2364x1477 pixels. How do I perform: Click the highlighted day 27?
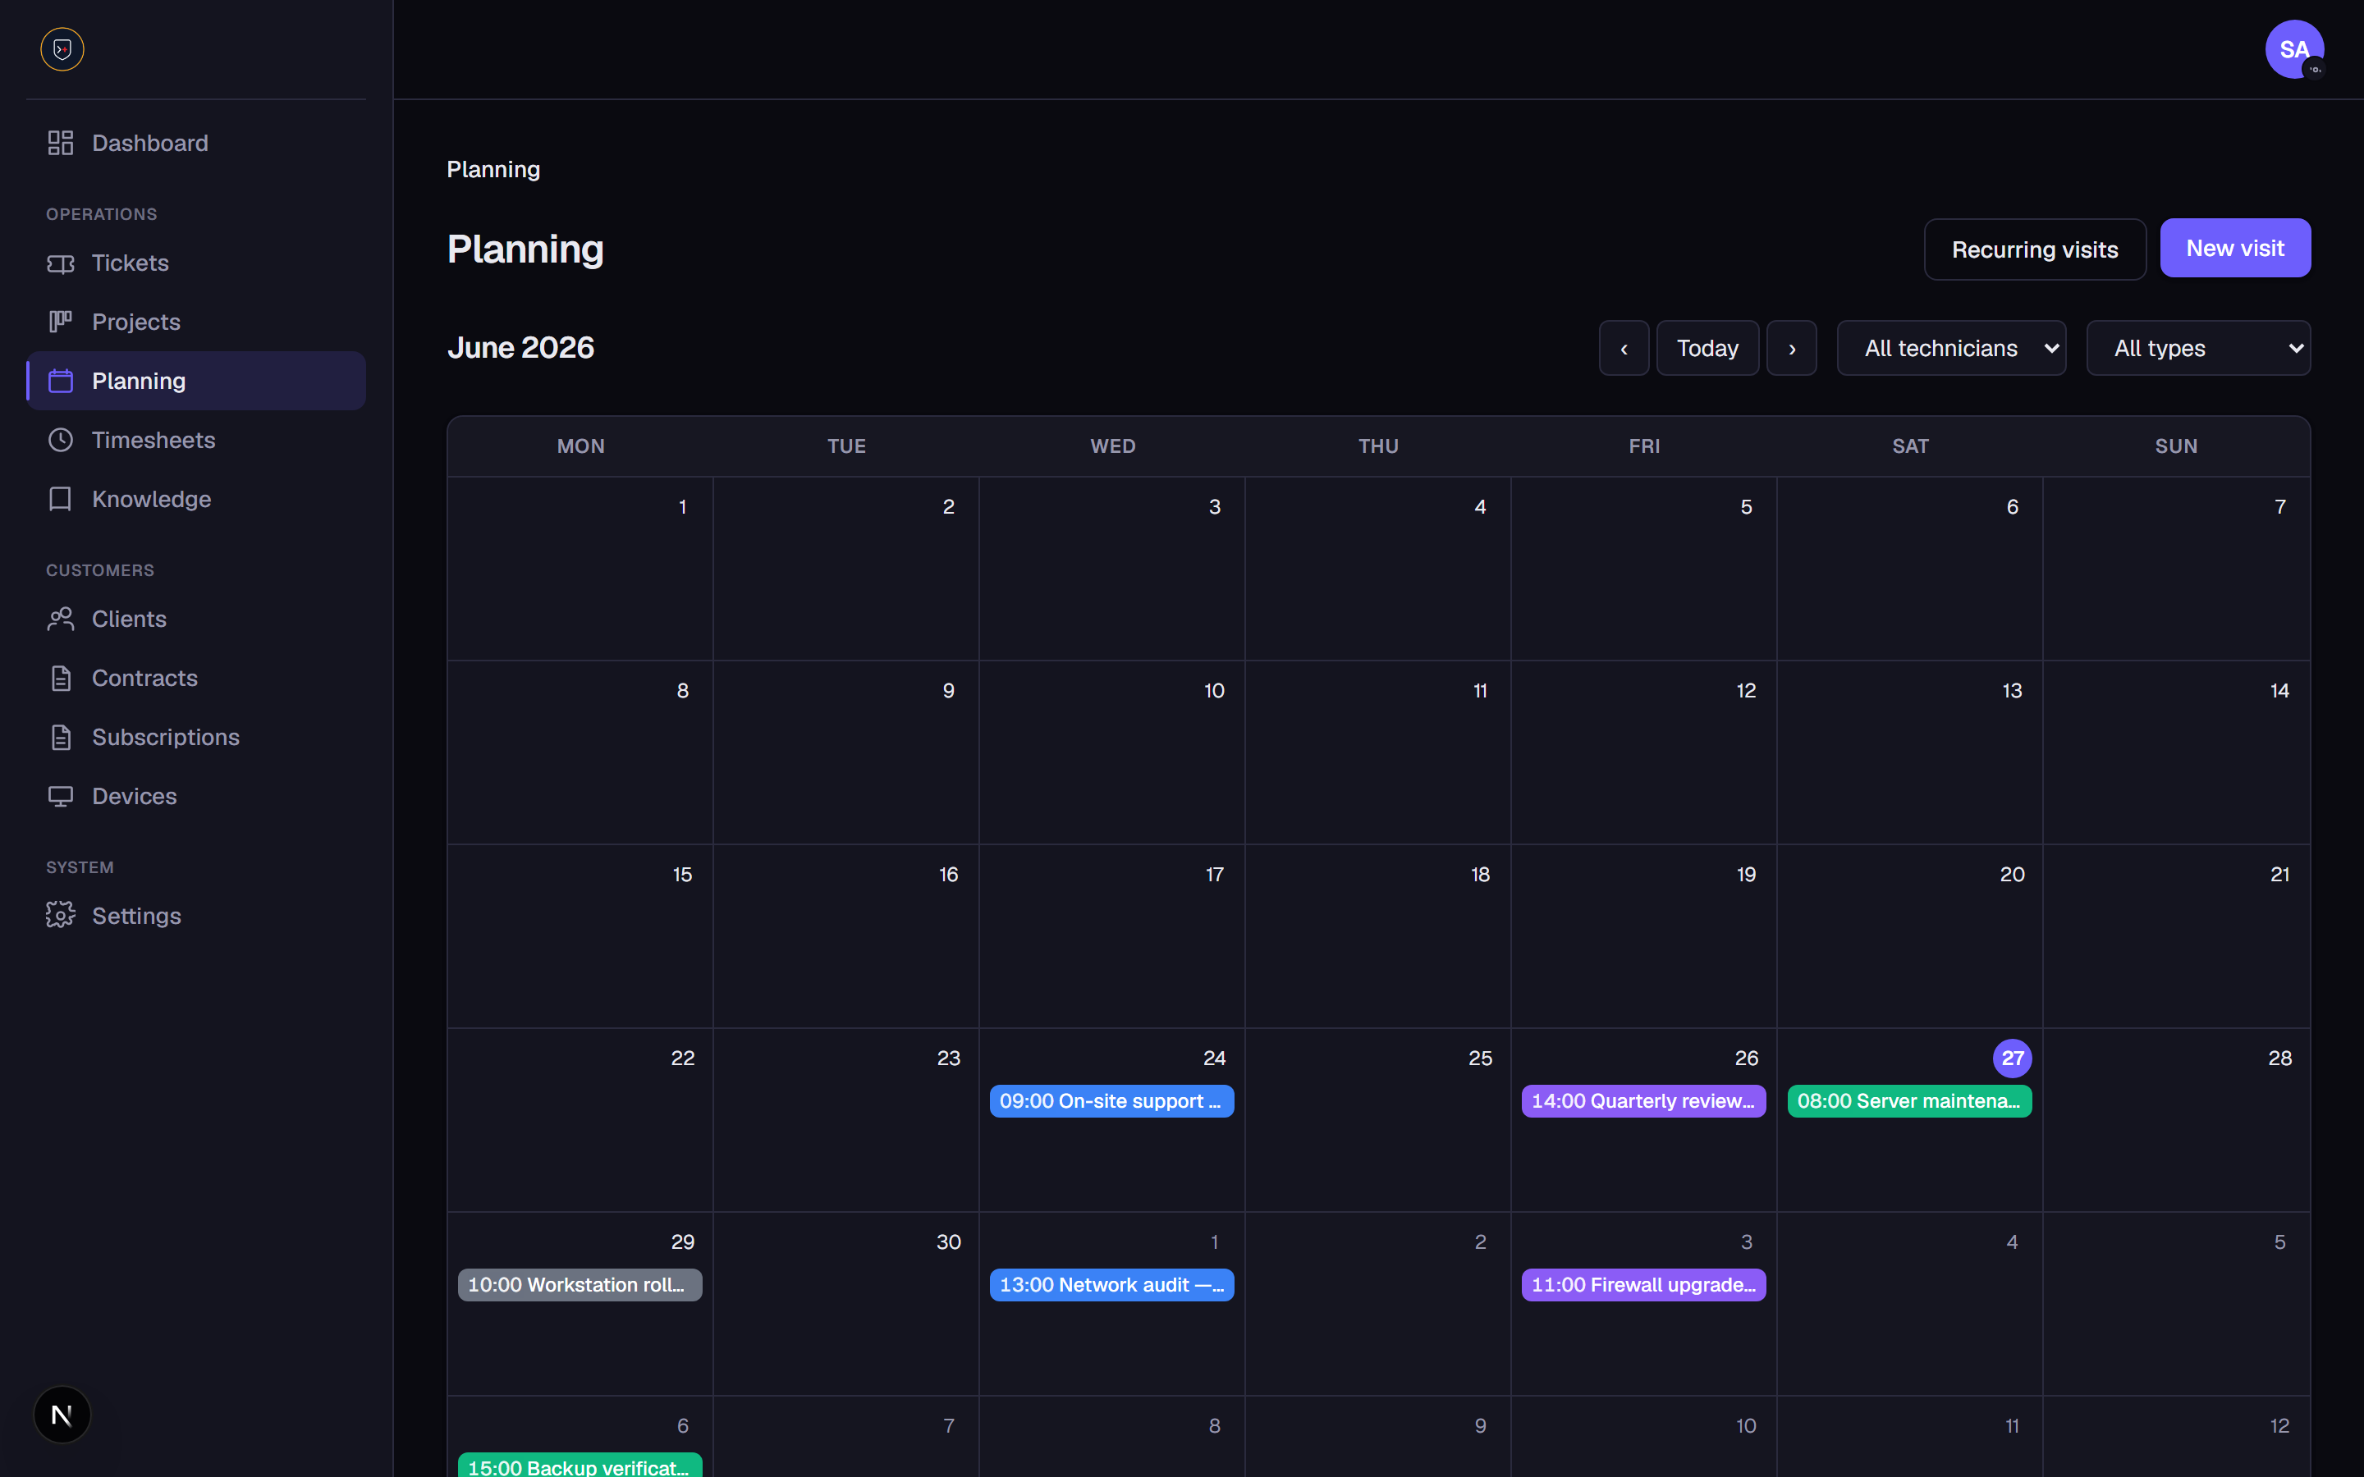[x=2013, y=1058]
